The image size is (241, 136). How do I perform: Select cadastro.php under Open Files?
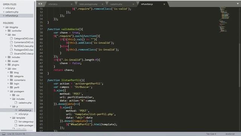12,12
